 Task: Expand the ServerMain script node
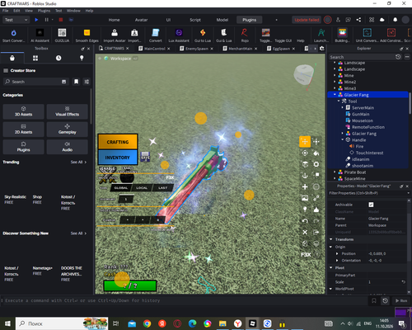tap(343, 107)
